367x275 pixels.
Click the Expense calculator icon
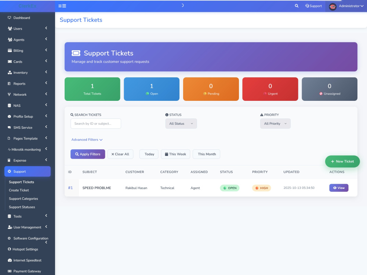tap(9, 160)
